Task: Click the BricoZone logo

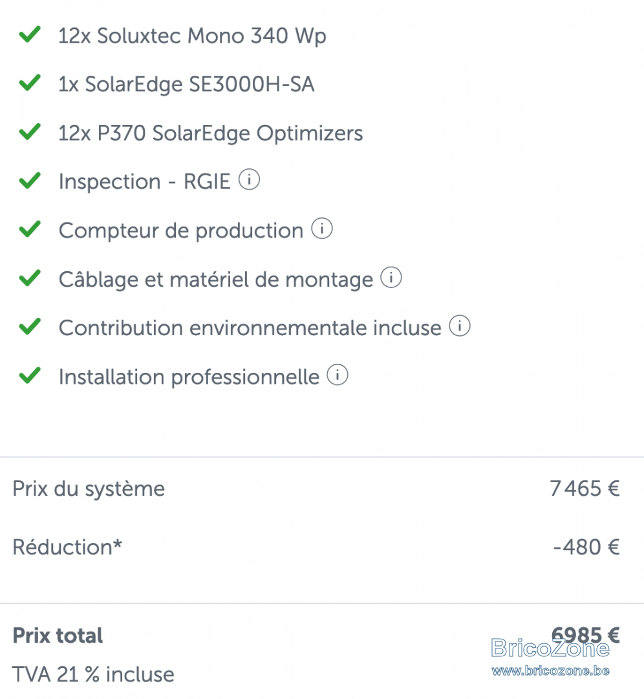Action: pos(550,648)
